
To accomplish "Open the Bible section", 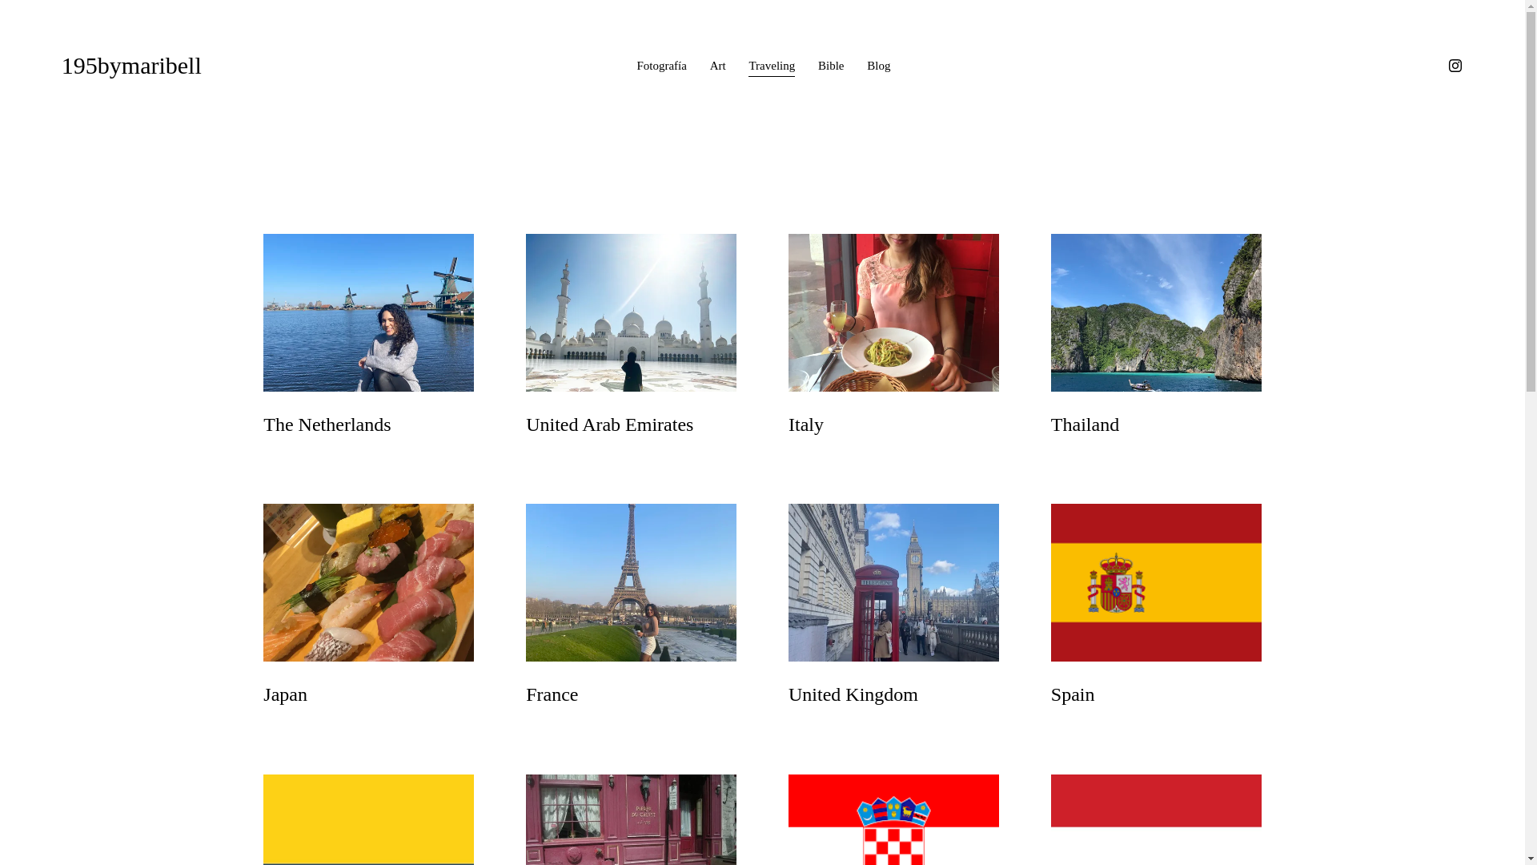I will point(831,66).
